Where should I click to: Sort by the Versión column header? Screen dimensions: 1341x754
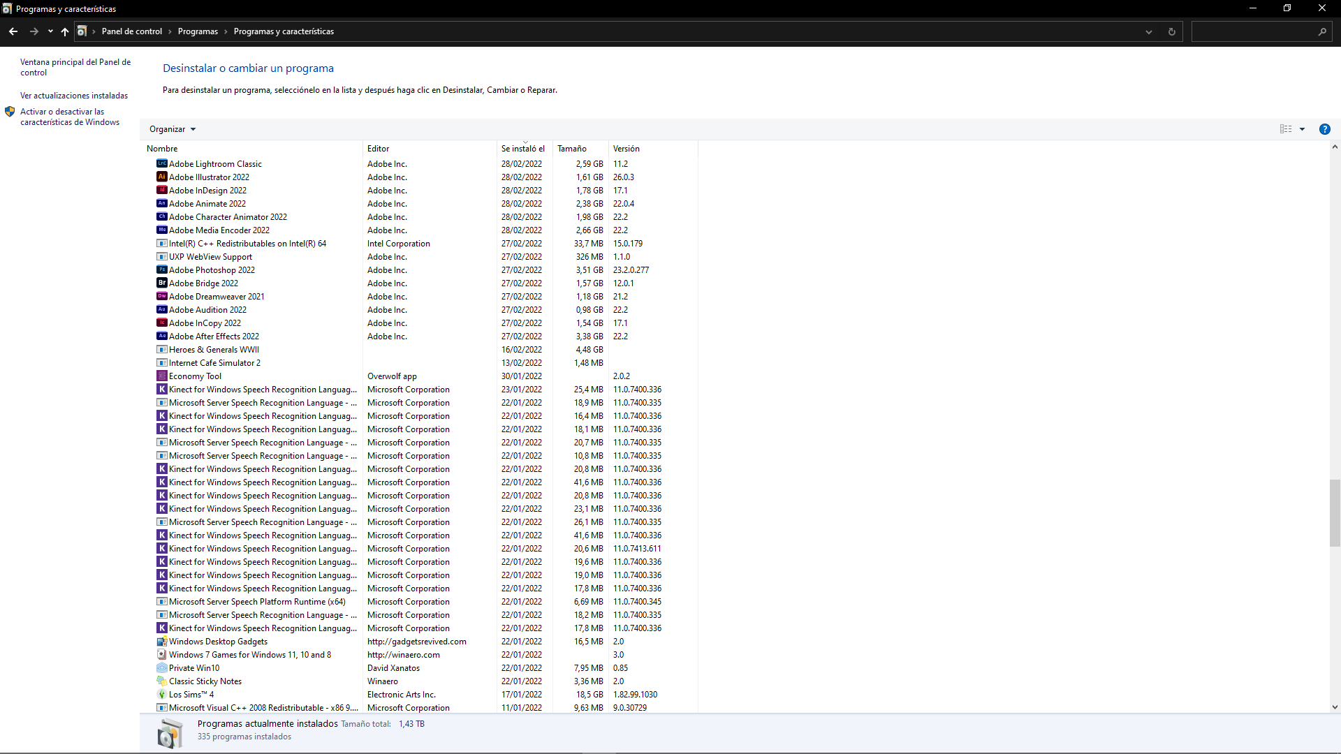pos(653,149)
